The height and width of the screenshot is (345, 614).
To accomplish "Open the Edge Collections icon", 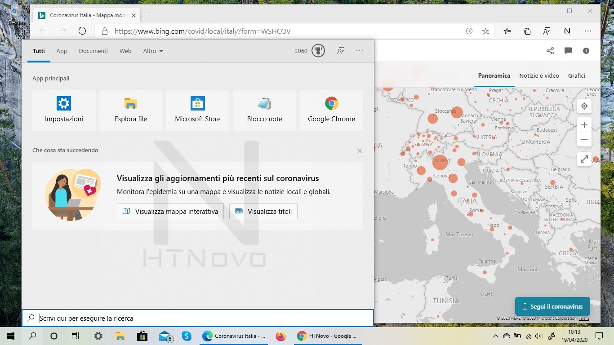I will point(527,31).
